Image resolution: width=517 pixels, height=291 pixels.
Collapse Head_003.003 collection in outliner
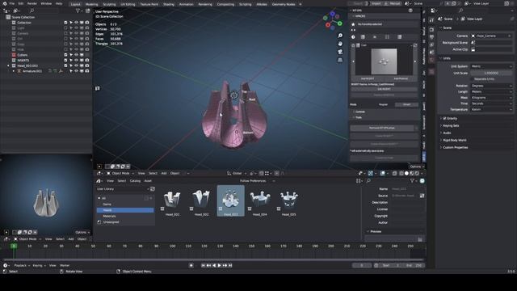(8, 65)
